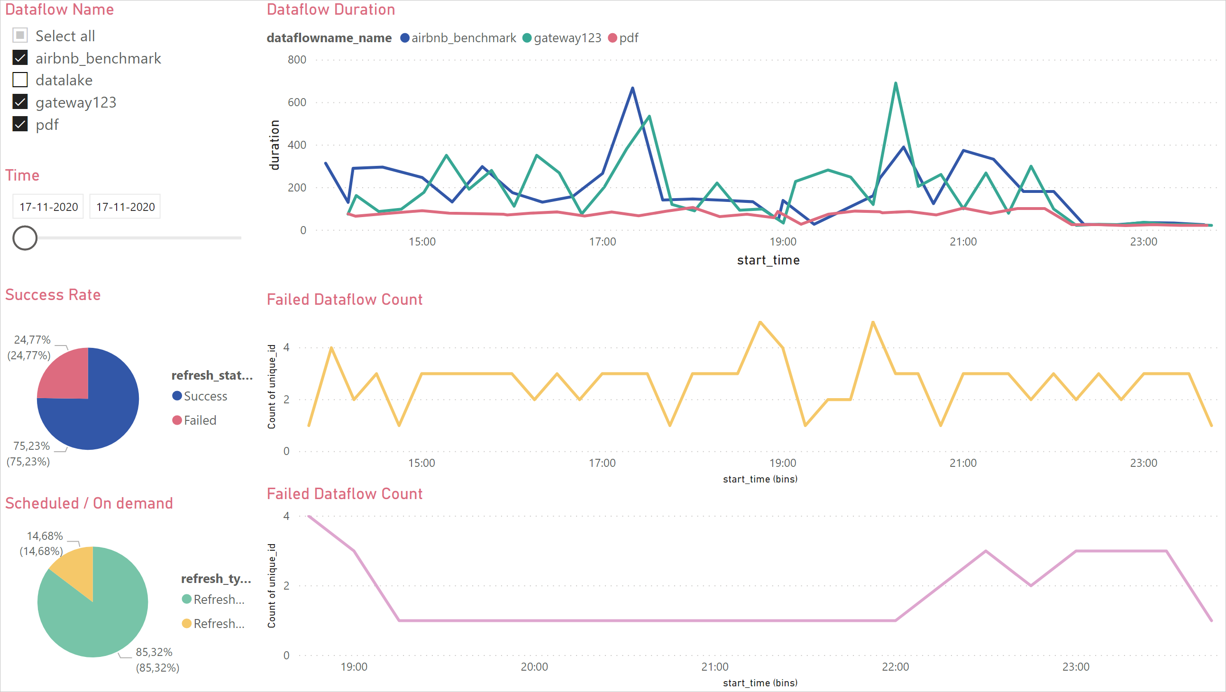
Task: Drag the time range slider handle
Action: coord(25,237)
